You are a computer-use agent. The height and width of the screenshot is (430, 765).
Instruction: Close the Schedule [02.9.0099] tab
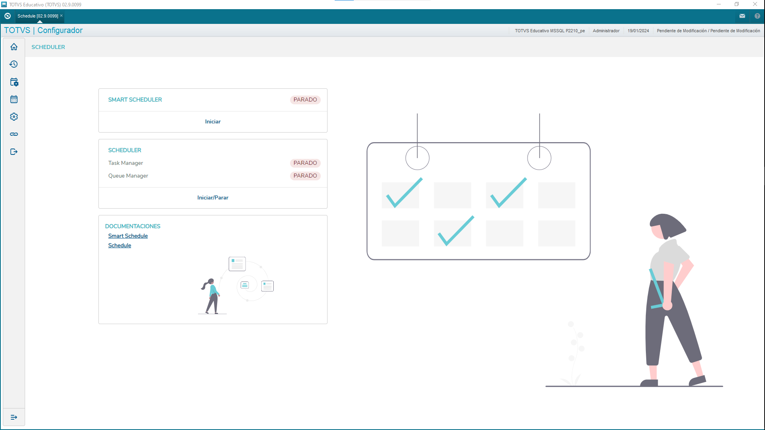tap(61, 16)
